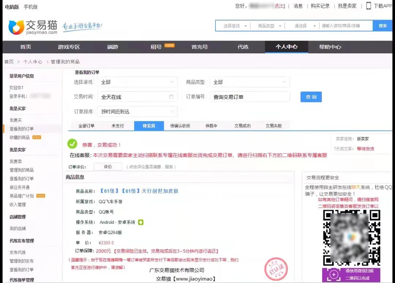Click the 评价 button
This screenshot has height=283, width=395.
click(x=108, y=167)
